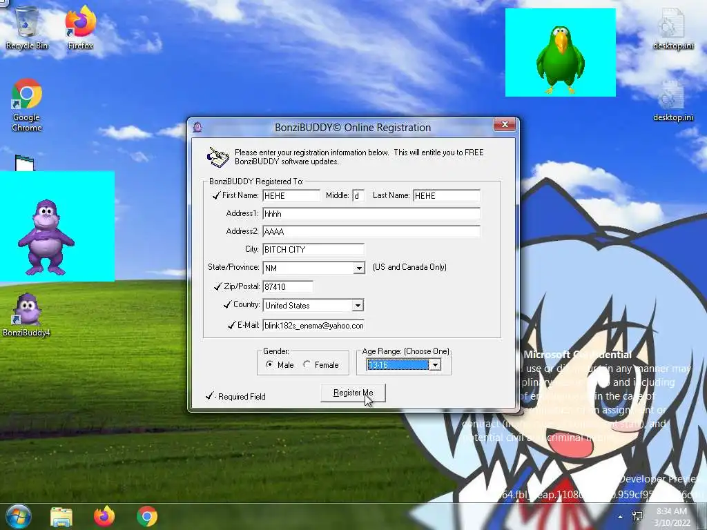Click the Middle initial input field

[358, 195]
